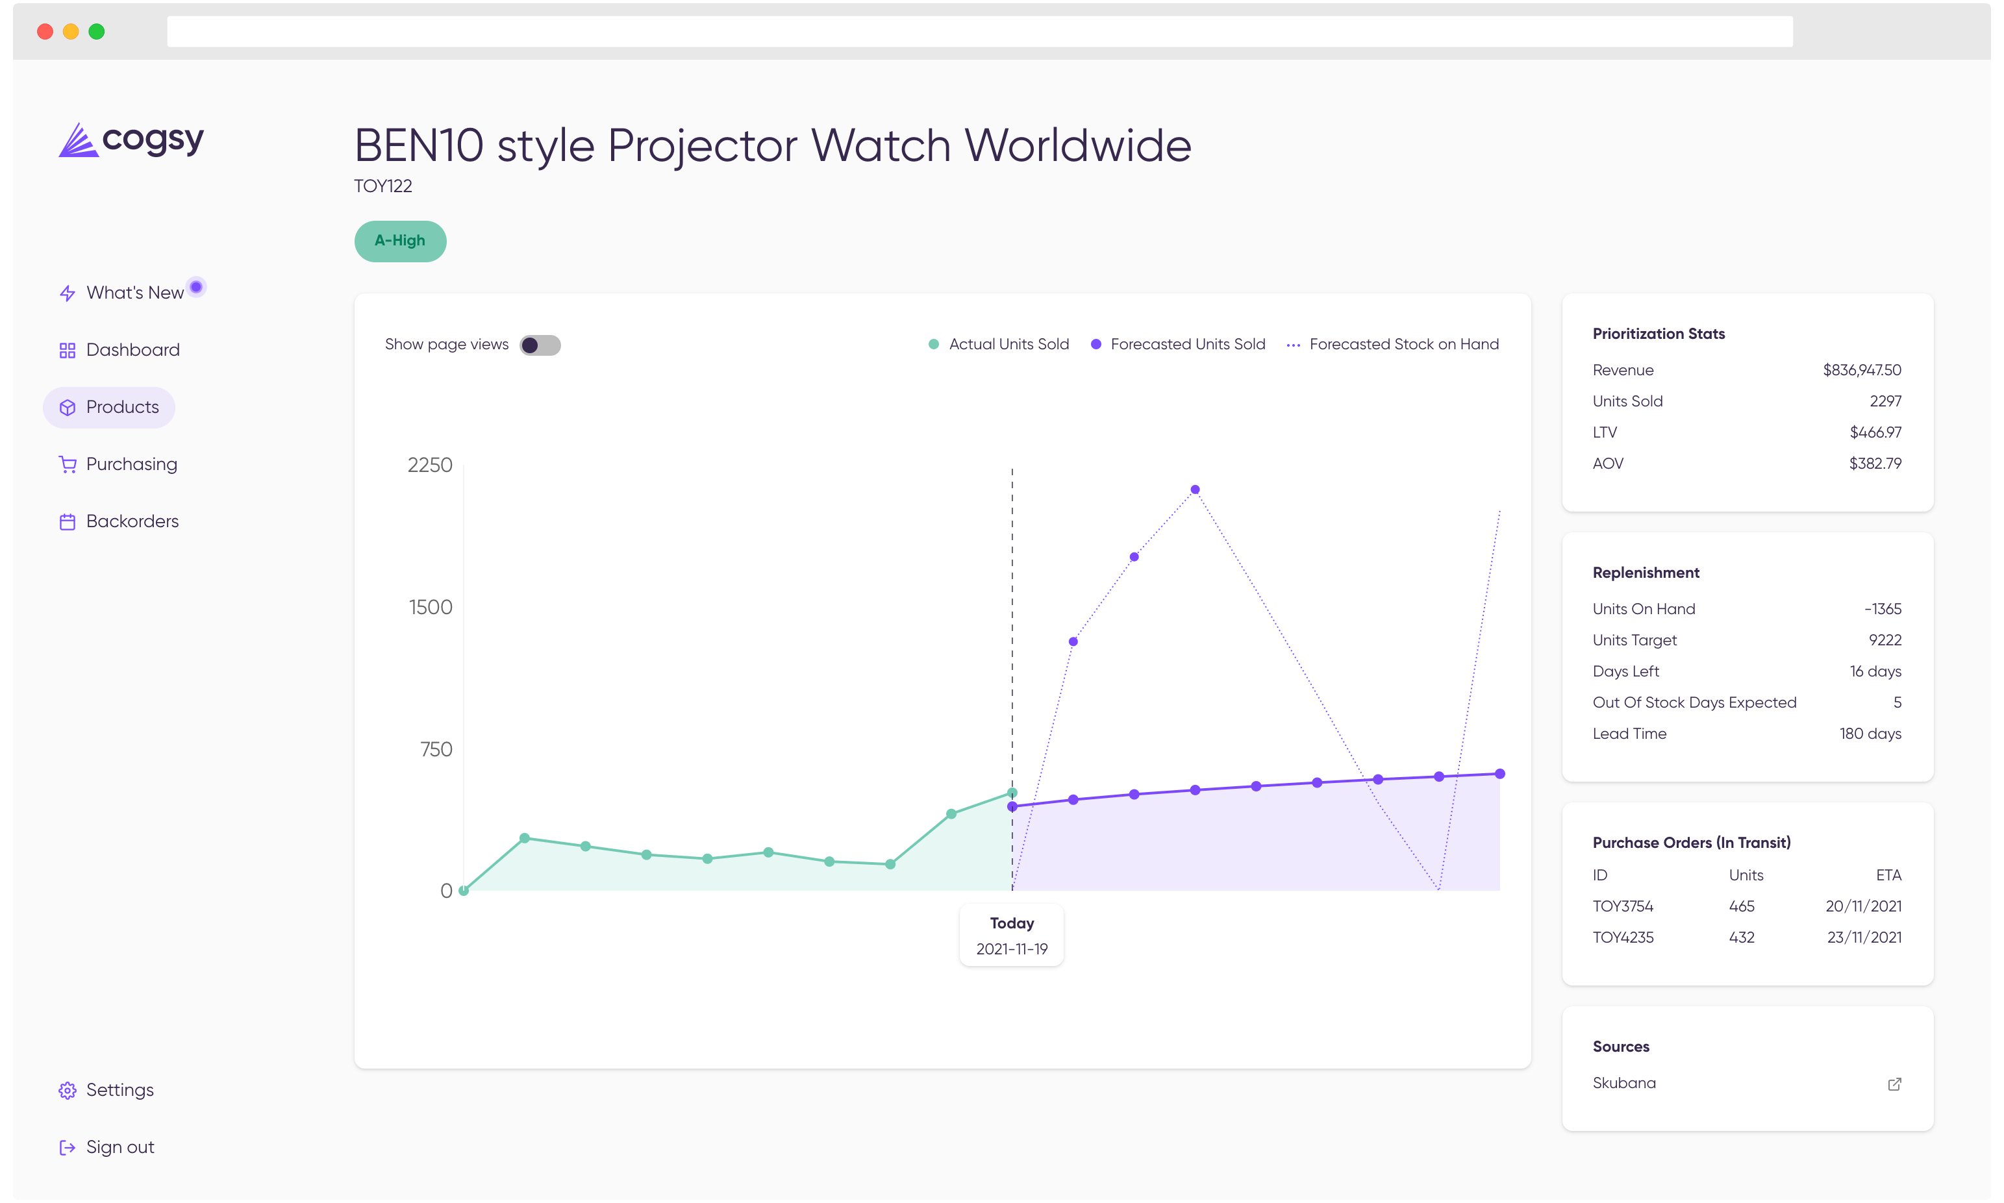Viewport: 2004px width, 1203px height.
Task: Toggle Forecasted Stock on Hand legend
Action: [x=1393, y=345]
